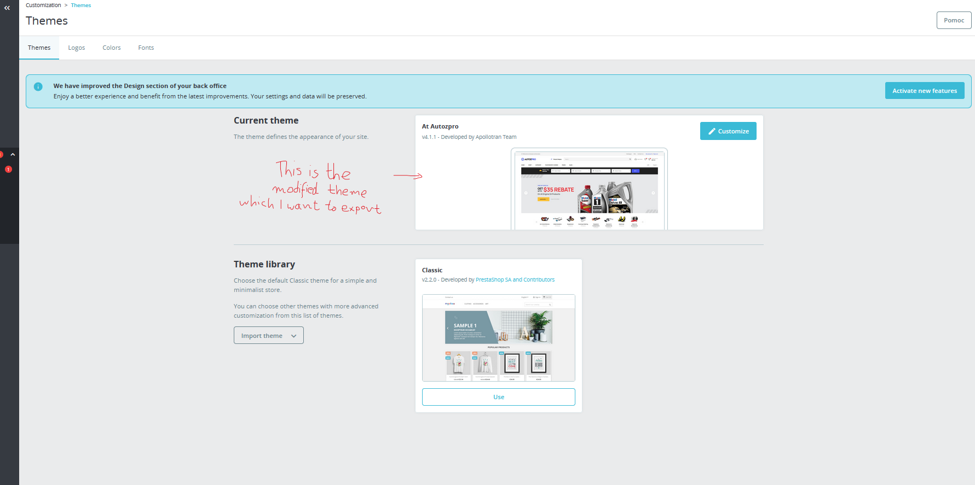Click Activate new features button

925,91
